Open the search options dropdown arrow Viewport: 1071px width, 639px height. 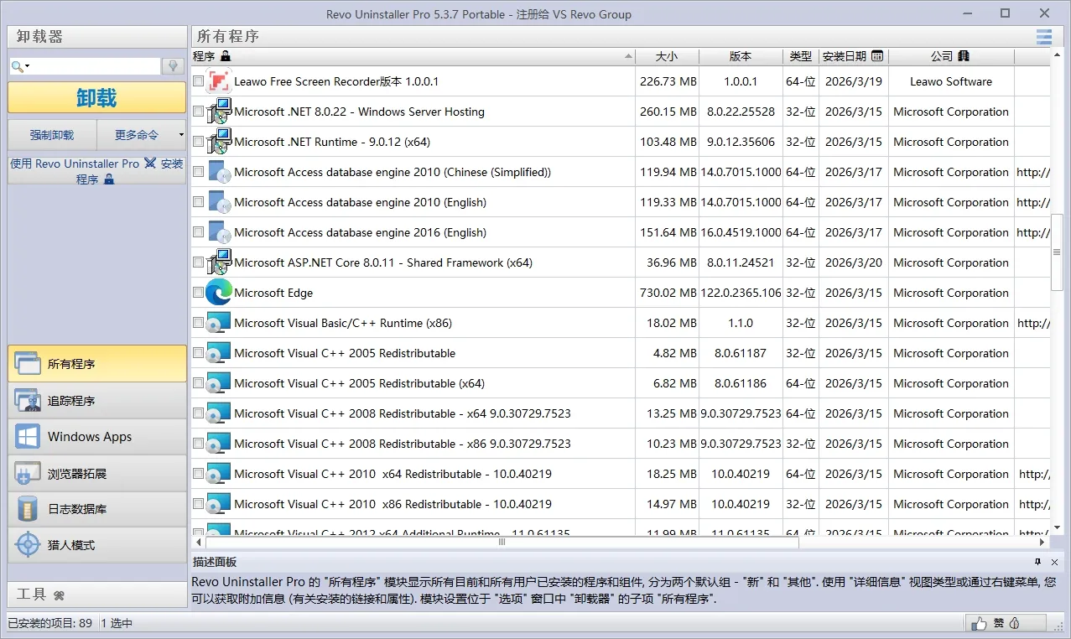point(26,65)
